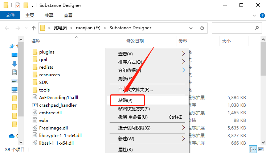Click navigation pane scroll down arrow

pos(21,143)
